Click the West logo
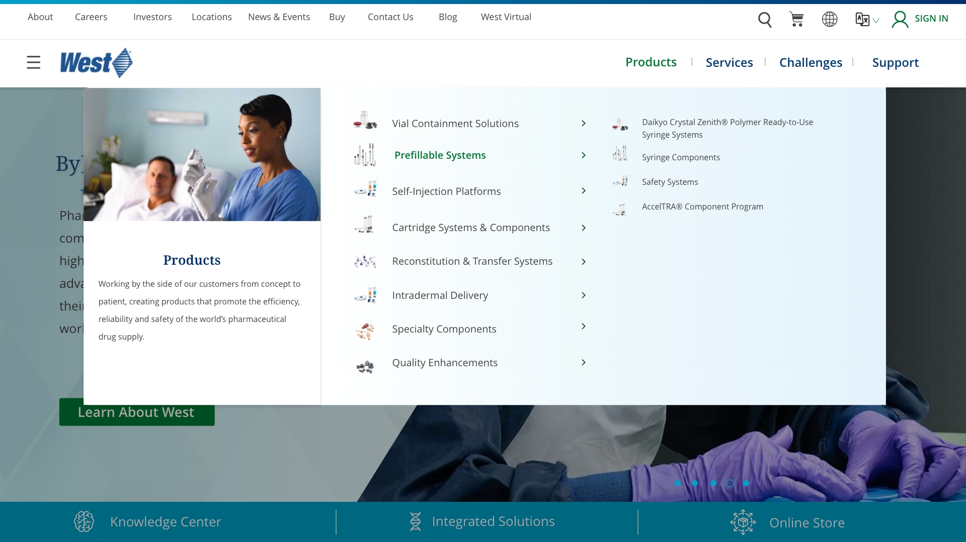The height and width of the screenshot is (542, 966). pos(96,63)
